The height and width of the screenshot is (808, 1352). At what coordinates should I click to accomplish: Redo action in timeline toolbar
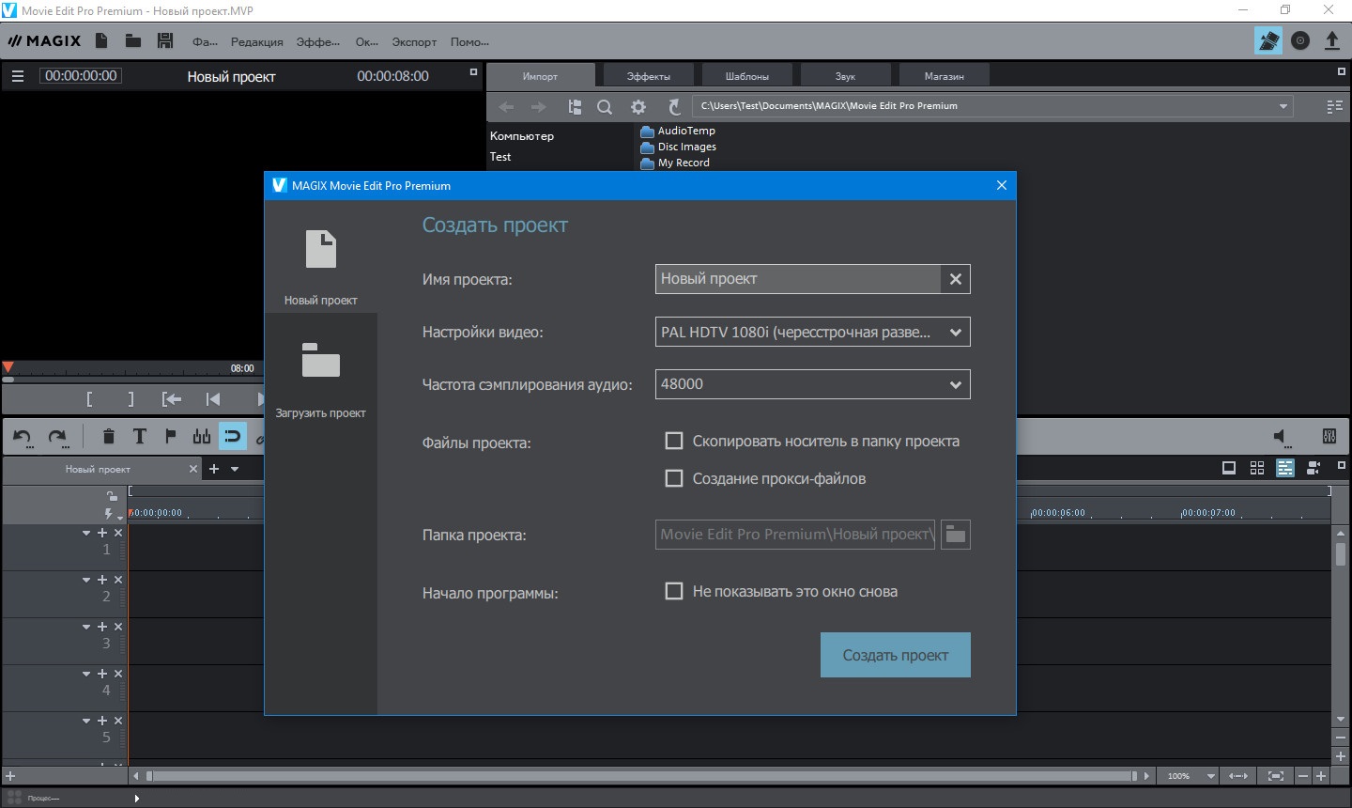(57, 436)
